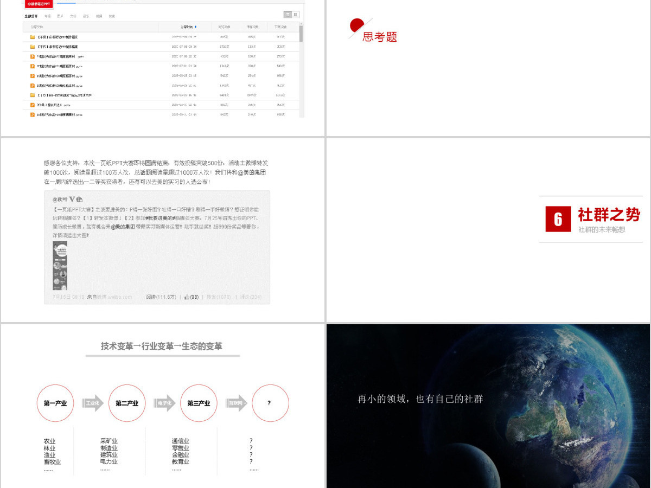651x488 pixels.
Task: Click the 教育业 list entry
Action: point(181,462)
